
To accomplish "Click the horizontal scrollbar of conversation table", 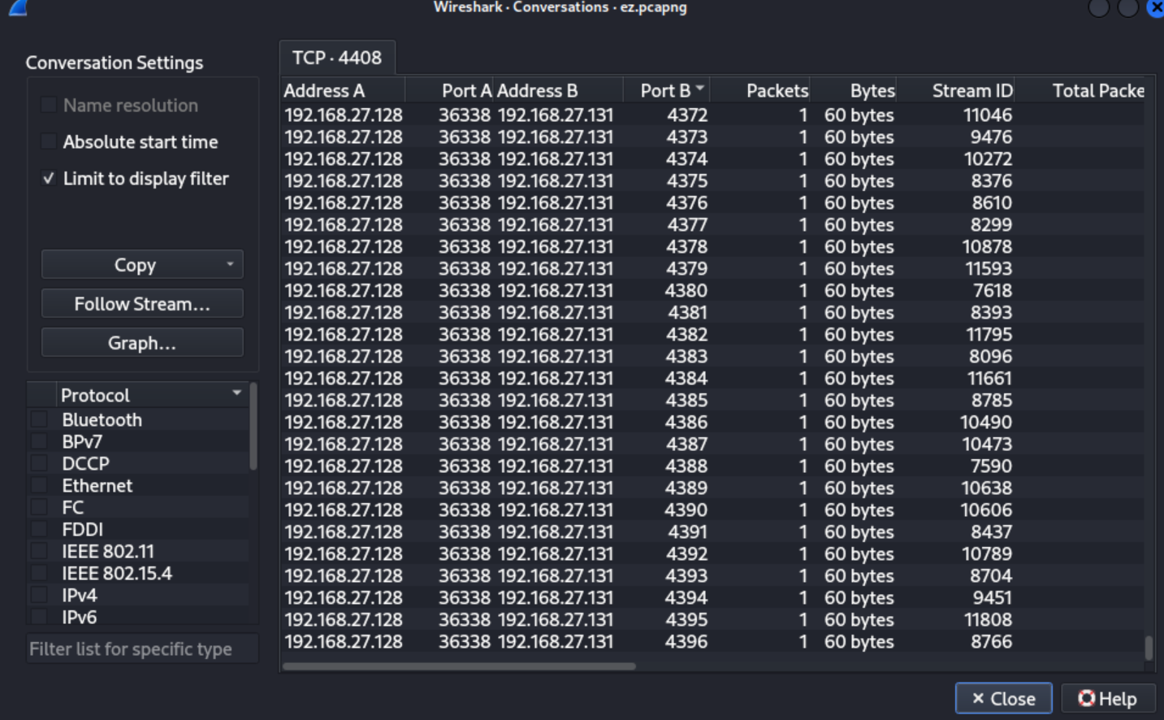I will click(459, 666).
